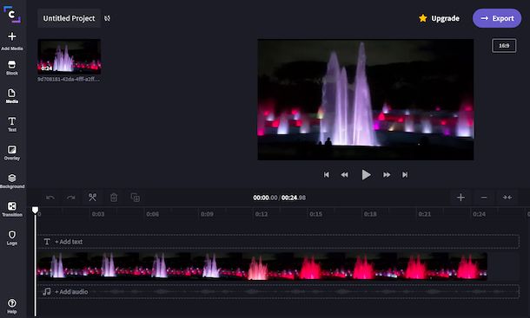Open the Overlay panel

point(12,153)
